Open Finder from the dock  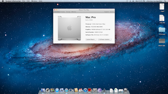(43, 90)
